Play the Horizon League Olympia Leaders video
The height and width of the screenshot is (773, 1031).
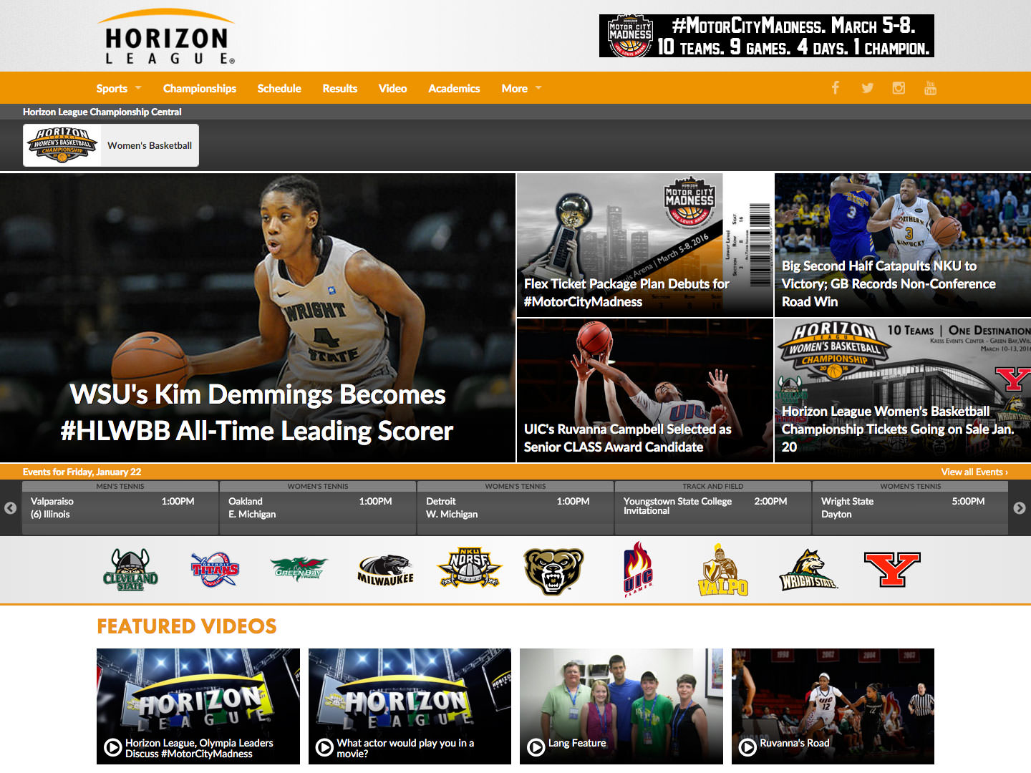click(x=112, y=748)
